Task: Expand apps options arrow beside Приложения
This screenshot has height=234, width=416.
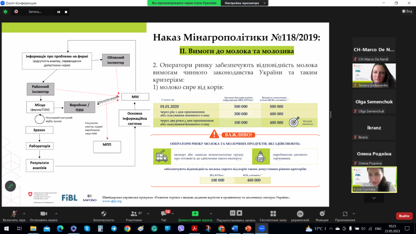Action: coord(354,214)
